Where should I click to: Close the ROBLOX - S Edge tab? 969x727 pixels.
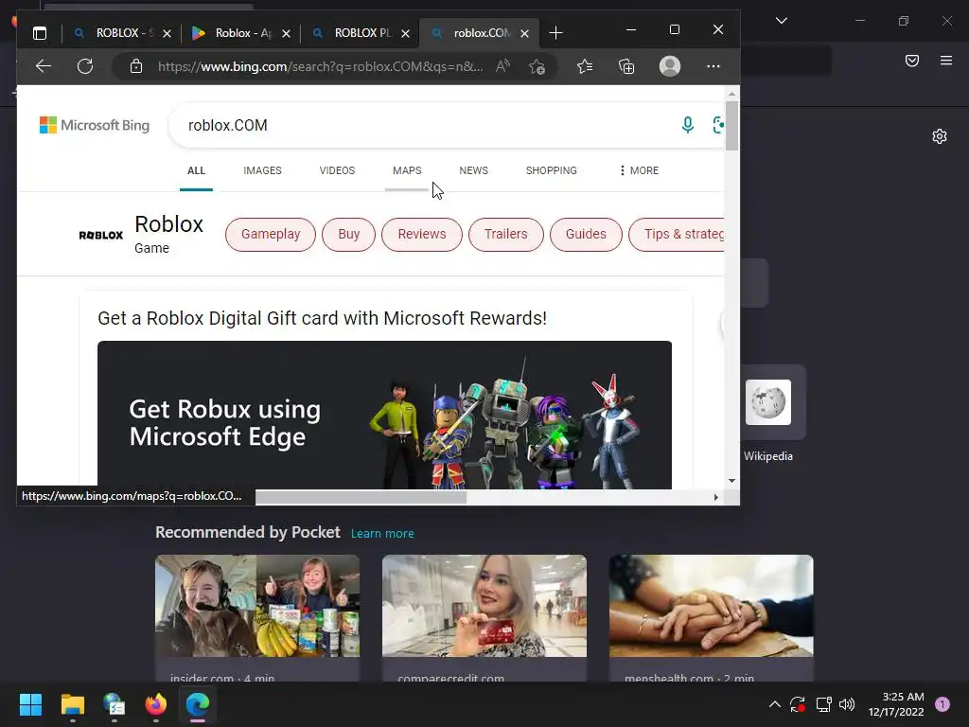[167, 33]
